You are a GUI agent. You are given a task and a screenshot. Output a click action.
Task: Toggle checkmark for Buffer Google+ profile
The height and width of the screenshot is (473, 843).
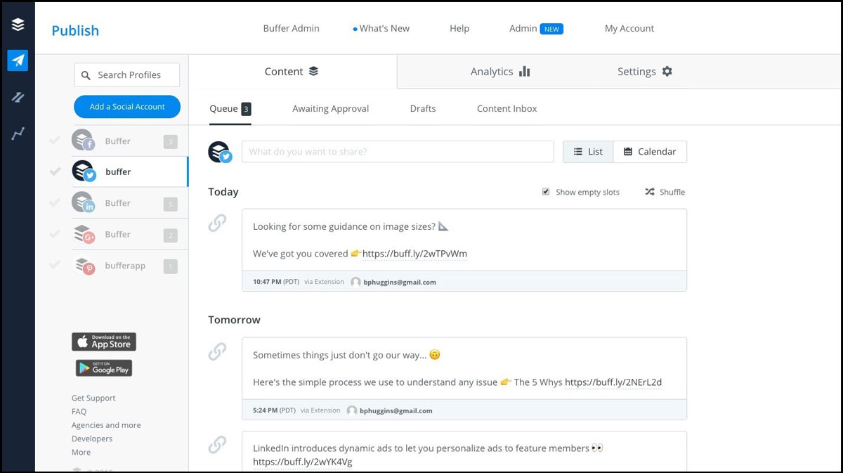[54, 234]
